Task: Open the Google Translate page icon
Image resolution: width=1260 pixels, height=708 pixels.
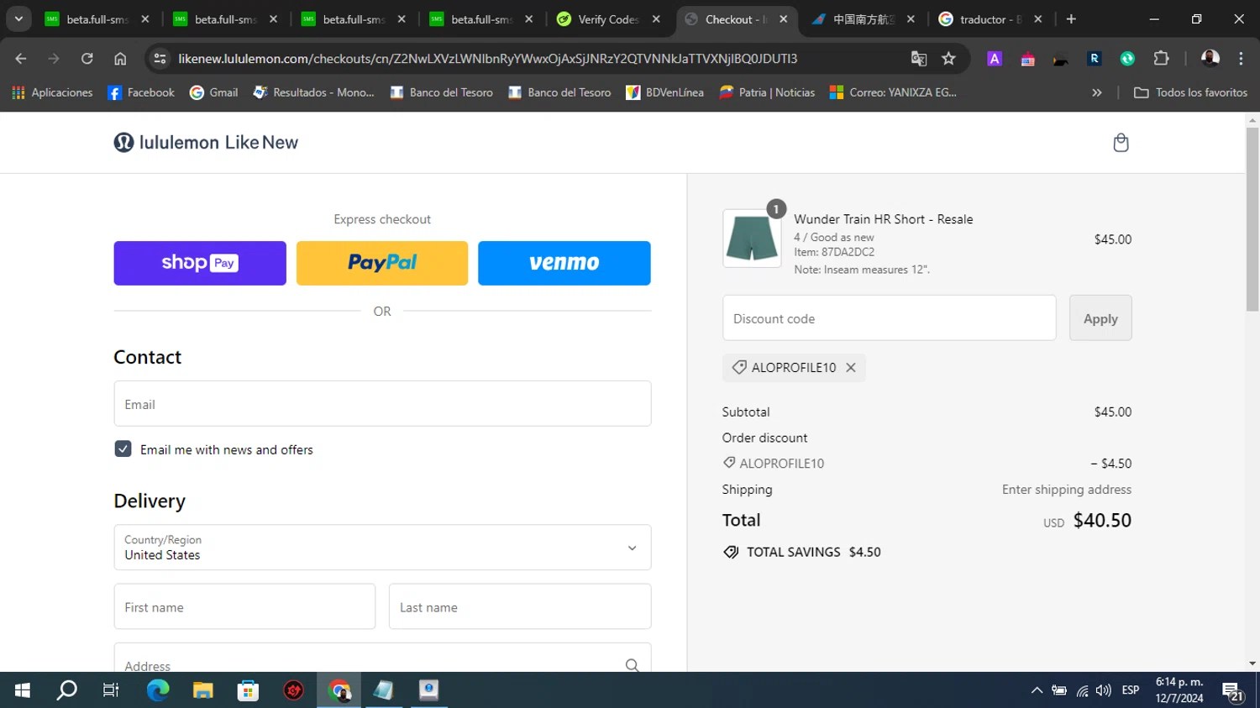Action: coord(918,58)
